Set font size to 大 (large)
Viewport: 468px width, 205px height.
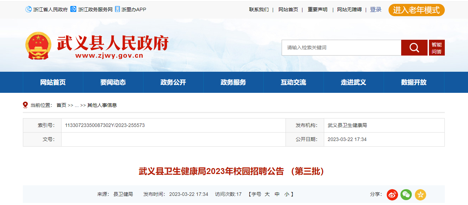coord(267,194)
